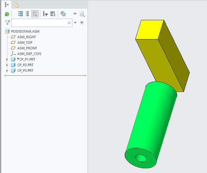Click the green model cube icon
The width and height of the screenshot is (207, 173).
point(7,14)
